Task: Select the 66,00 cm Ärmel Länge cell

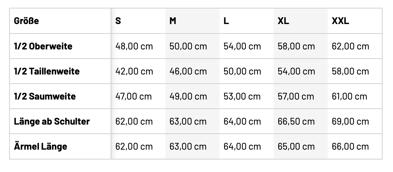Action: 350,146
